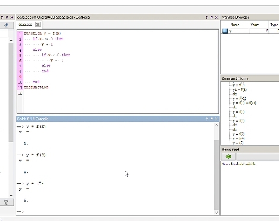Select 'y = f(4)' in Command History
Image resolution: width=279 pixels, height=221 pixels.
click(x=238, y=138)
